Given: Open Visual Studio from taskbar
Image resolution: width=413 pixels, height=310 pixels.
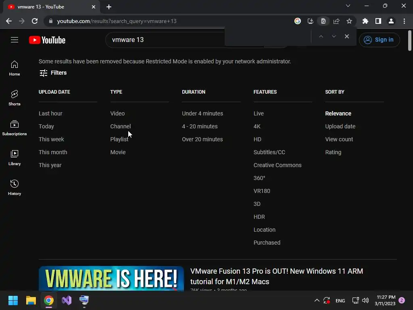Looking at the screenshot, I should coord(67,300).
